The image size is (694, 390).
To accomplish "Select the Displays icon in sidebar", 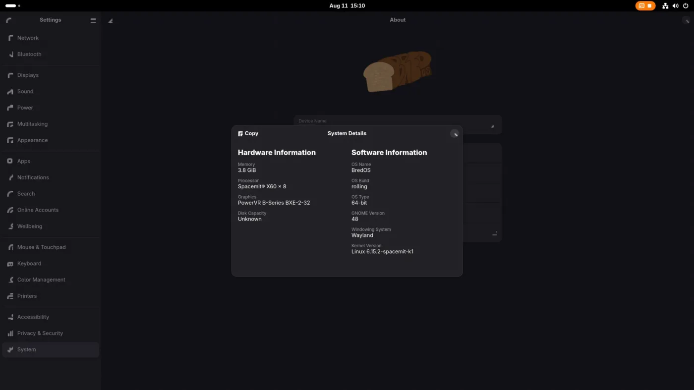I will click(10, 75).
